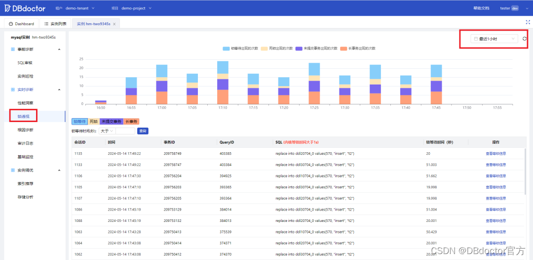Open the 最近1小时 time range dropdown

point(494,39)
